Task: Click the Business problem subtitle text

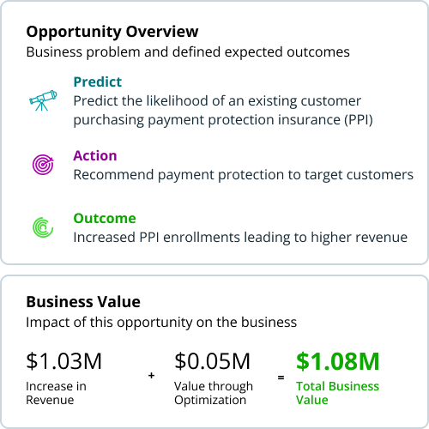Action: pyautogui.click(x=188, y=52)
